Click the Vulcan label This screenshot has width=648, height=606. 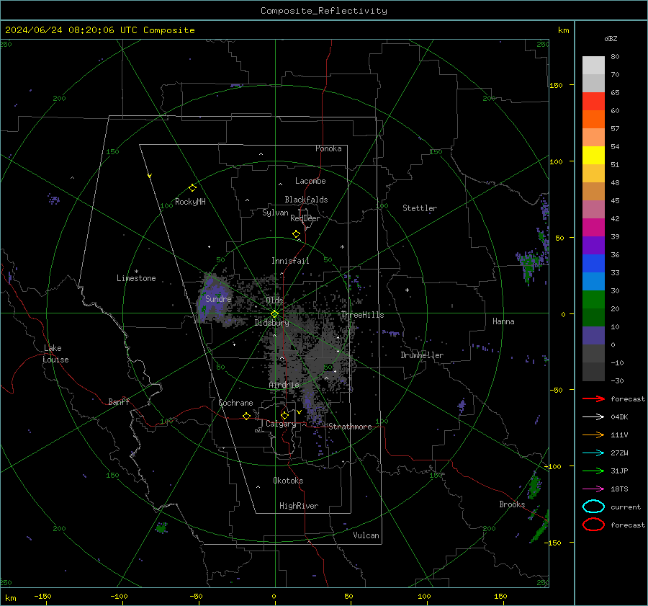pos(366,535)
